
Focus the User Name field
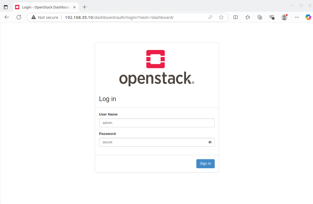157,123
